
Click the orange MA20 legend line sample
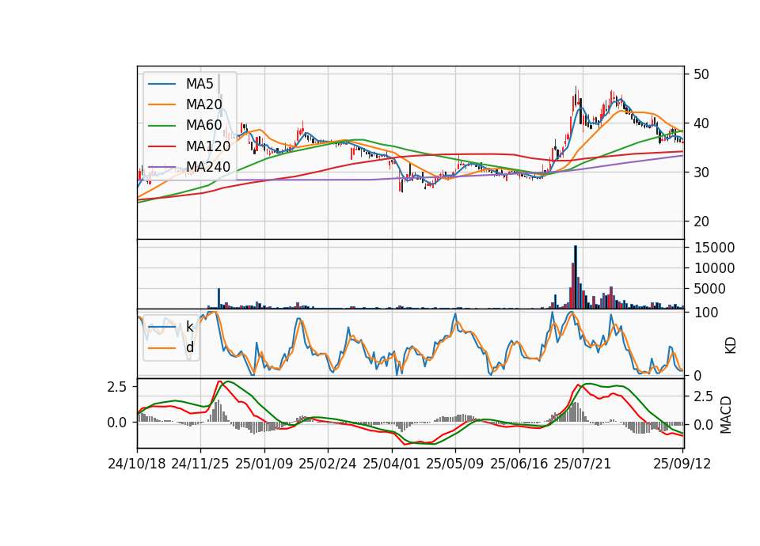pos(161,104)
